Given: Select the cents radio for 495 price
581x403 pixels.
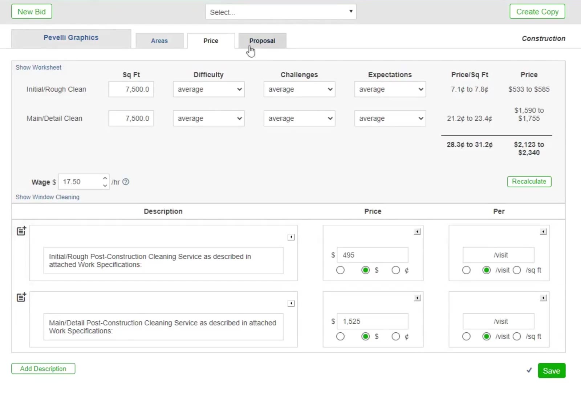Looking at the screenshot, I should (x=396, y=270).
